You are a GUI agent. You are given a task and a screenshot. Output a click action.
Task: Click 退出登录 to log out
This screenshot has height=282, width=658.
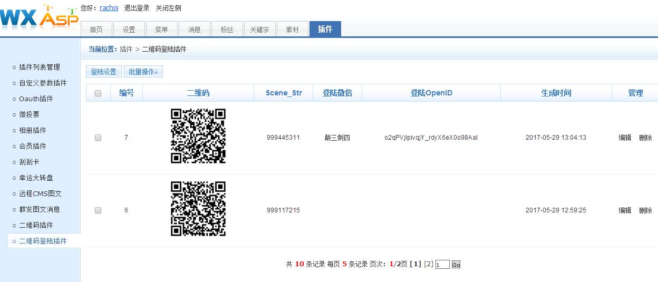[137, 8]
